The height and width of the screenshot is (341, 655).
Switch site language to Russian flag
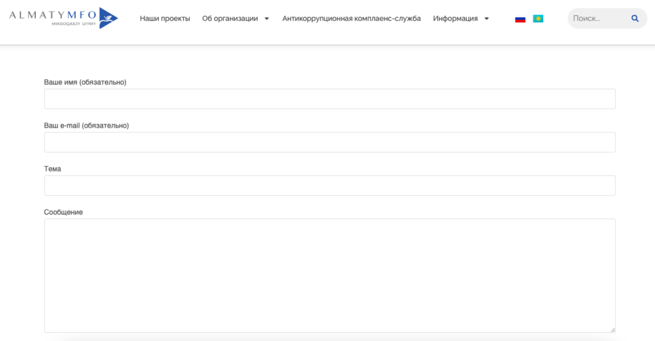(x=520, y=19)
